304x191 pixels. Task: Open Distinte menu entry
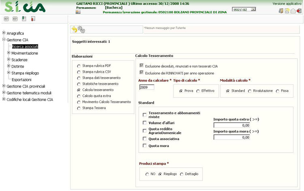pyautogui.click(x=18, y=67)
